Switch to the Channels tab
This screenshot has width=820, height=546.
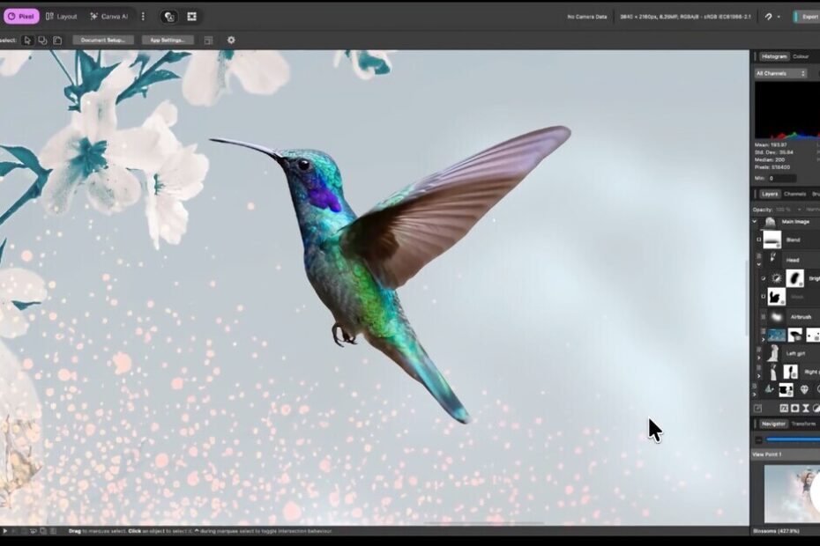coord(794,194)
